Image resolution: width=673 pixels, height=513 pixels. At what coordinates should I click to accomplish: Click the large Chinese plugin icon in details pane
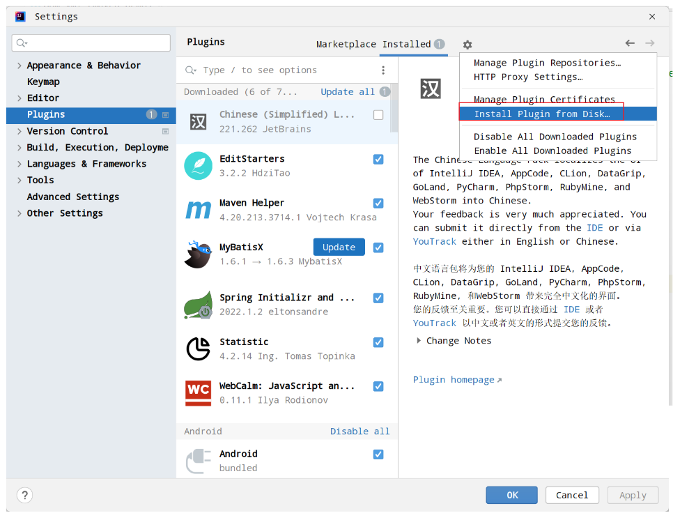click(430, 89)
